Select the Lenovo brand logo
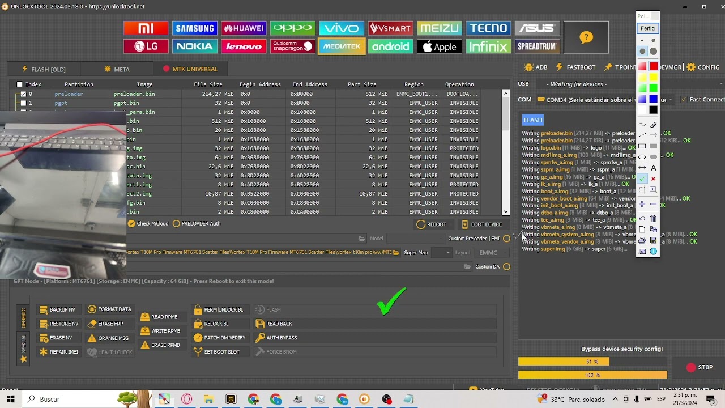 (244, 46)
